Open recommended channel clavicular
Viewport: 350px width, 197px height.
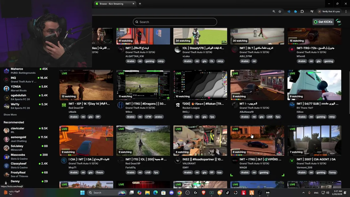pyautogui.click(x=26, y=130)
